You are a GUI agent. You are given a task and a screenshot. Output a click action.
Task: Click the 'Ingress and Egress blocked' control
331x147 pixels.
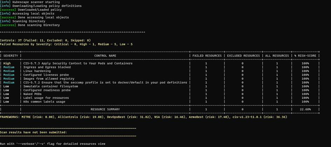click(x=47, y=67)
